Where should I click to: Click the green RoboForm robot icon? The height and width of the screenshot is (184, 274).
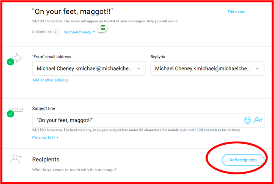[103, 27]
